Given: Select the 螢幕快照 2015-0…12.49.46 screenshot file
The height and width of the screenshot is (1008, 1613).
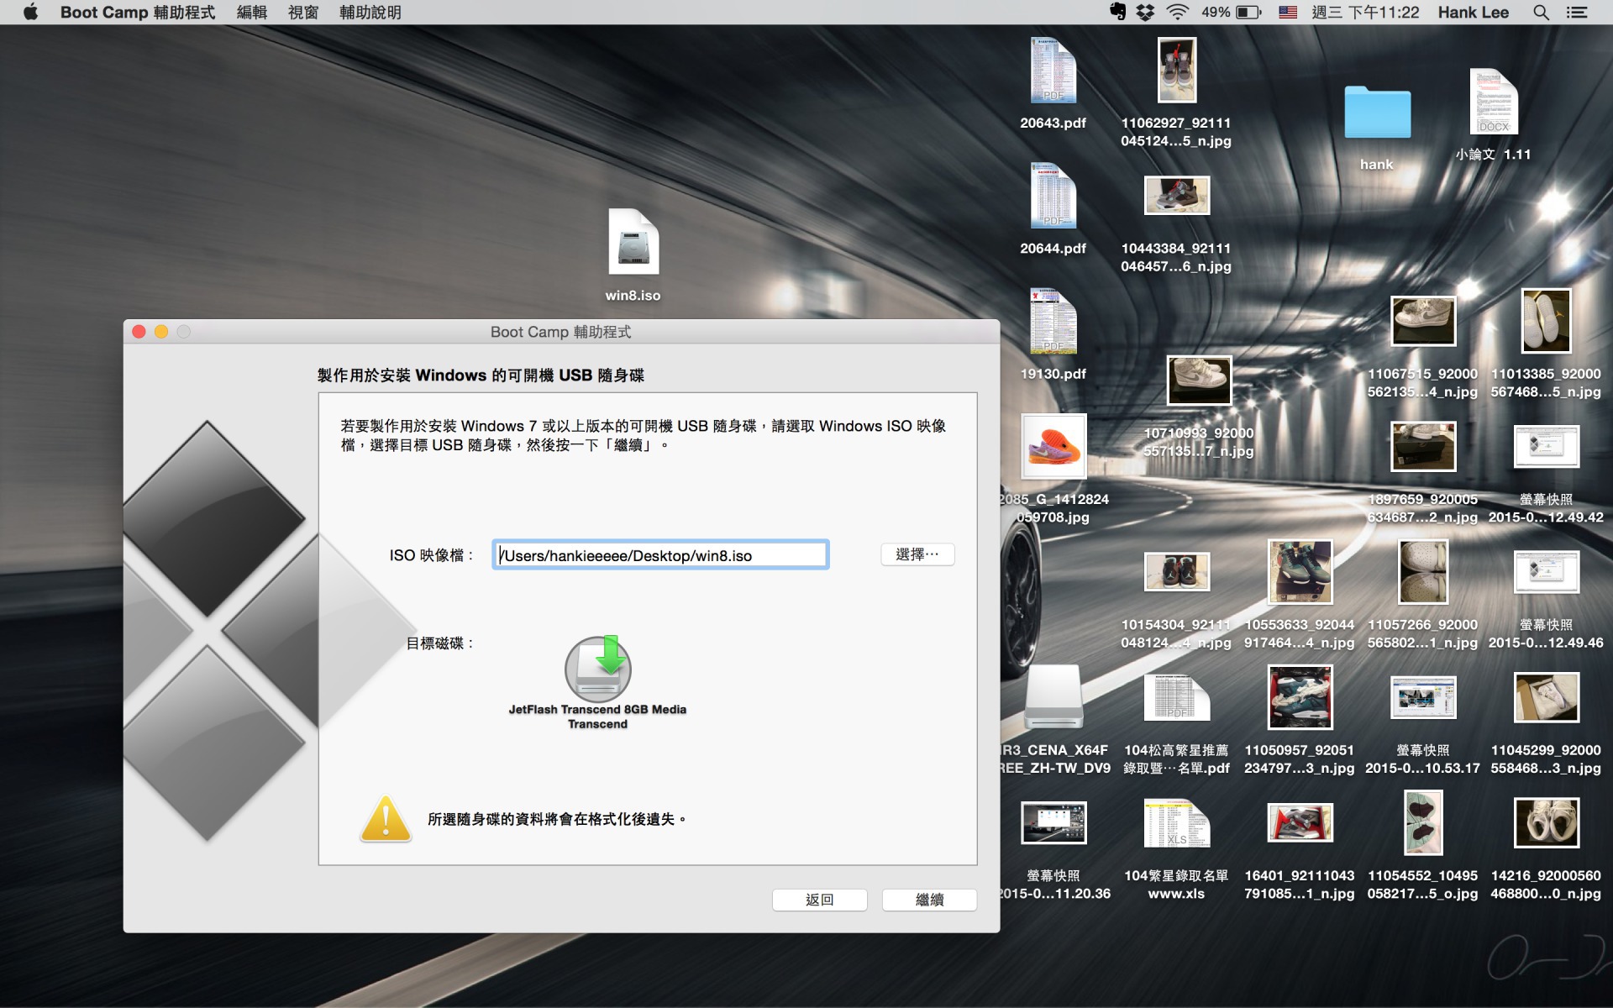Looking at the screenshot, I should 1546,572.
